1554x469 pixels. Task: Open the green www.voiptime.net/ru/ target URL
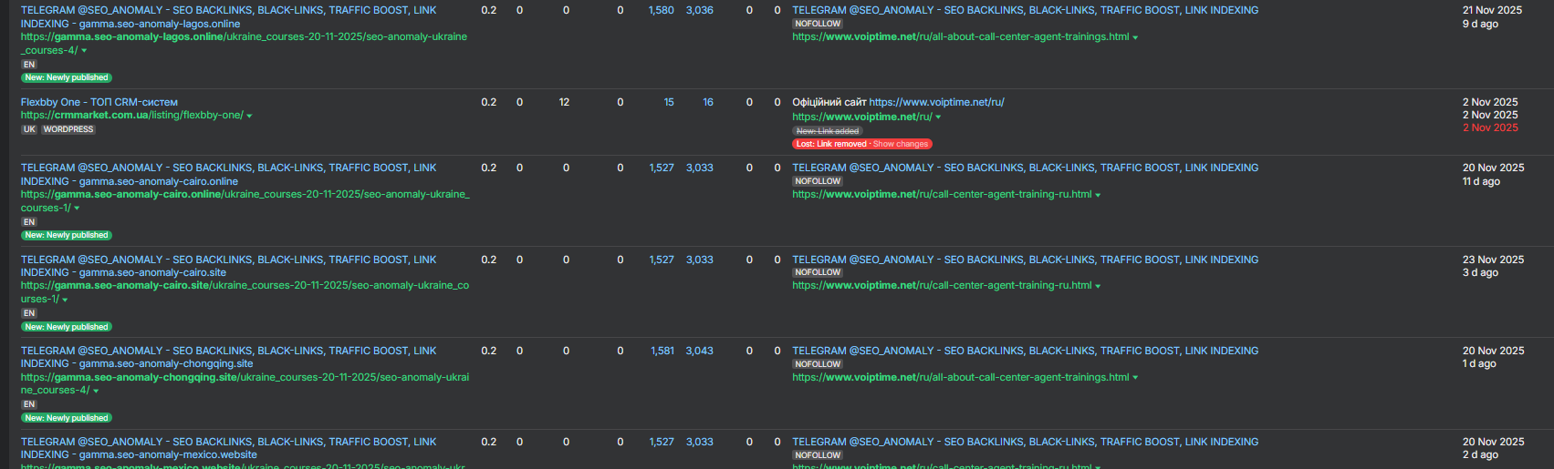pyautogui.click(x=862, y=117)
